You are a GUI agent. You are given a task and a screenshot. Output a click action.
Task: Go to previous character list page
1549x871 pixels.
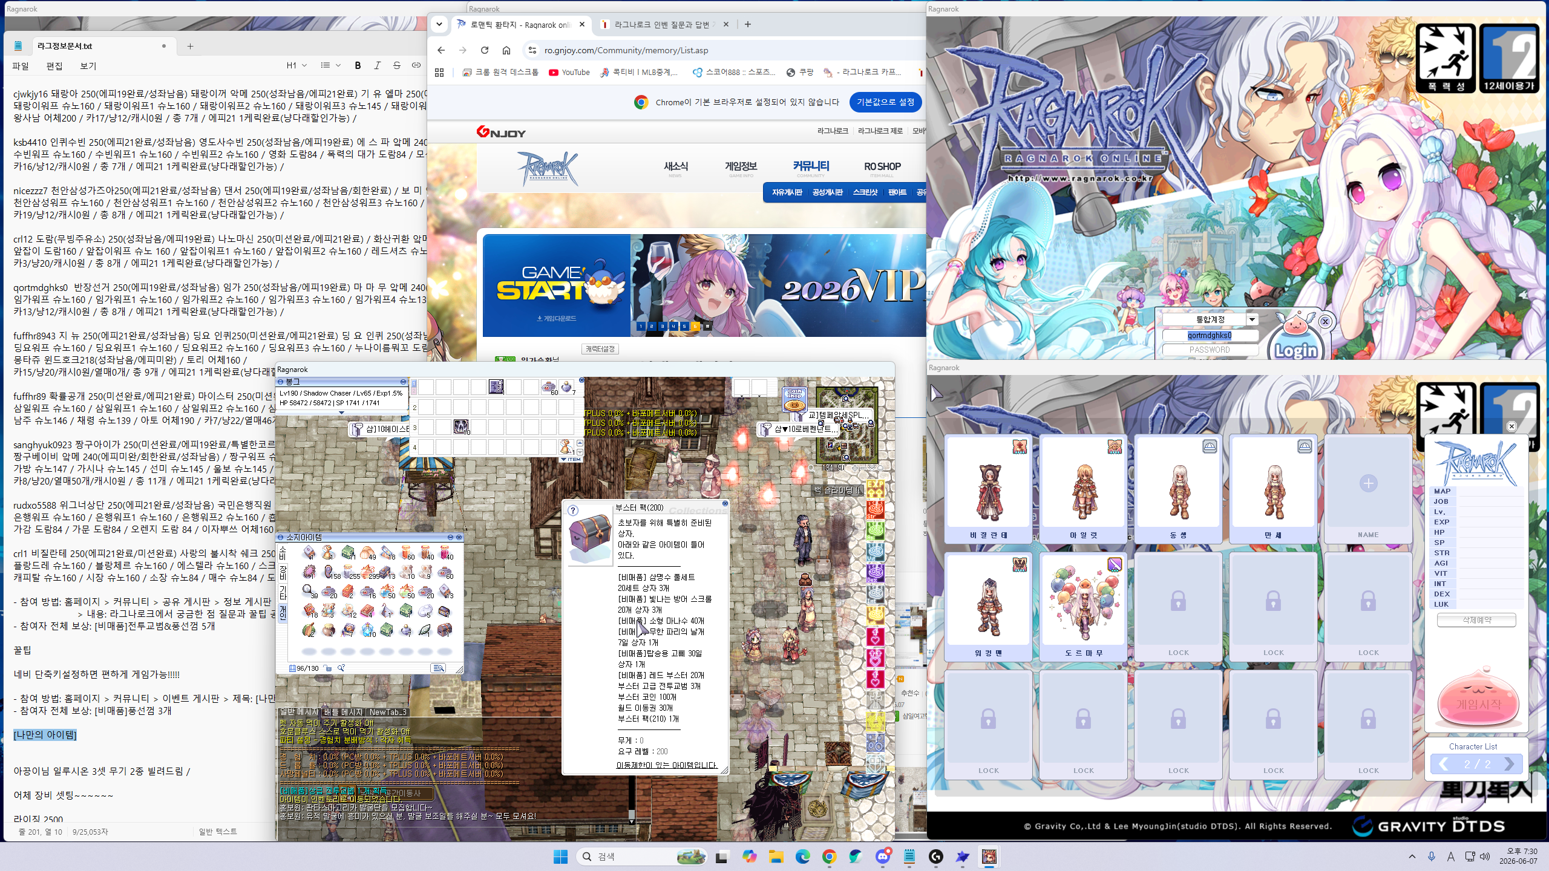pos(1443,764)
